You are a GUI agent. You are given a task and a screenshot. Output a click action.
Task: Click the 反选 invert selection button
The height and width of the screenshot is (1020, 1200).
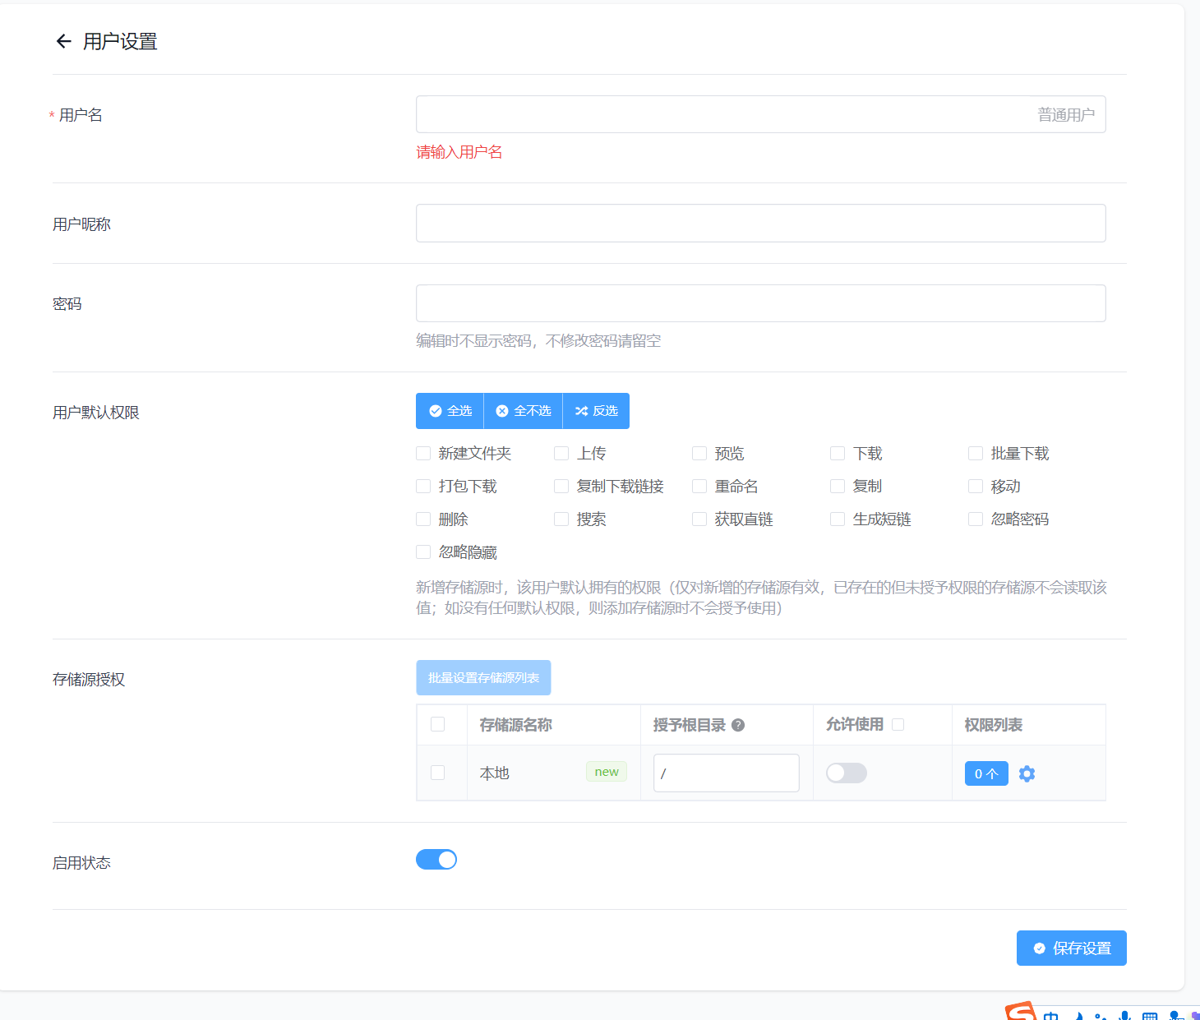[x=597, y=411]
